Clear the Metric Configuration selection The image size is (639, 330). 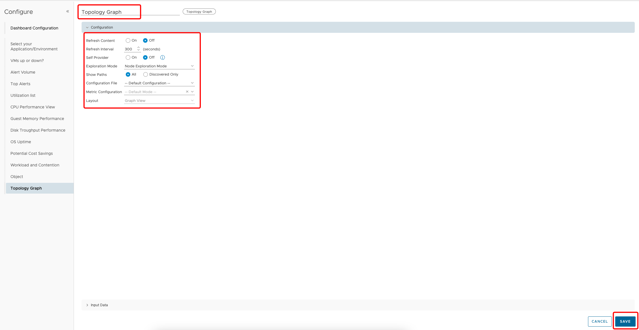point(187,91)
